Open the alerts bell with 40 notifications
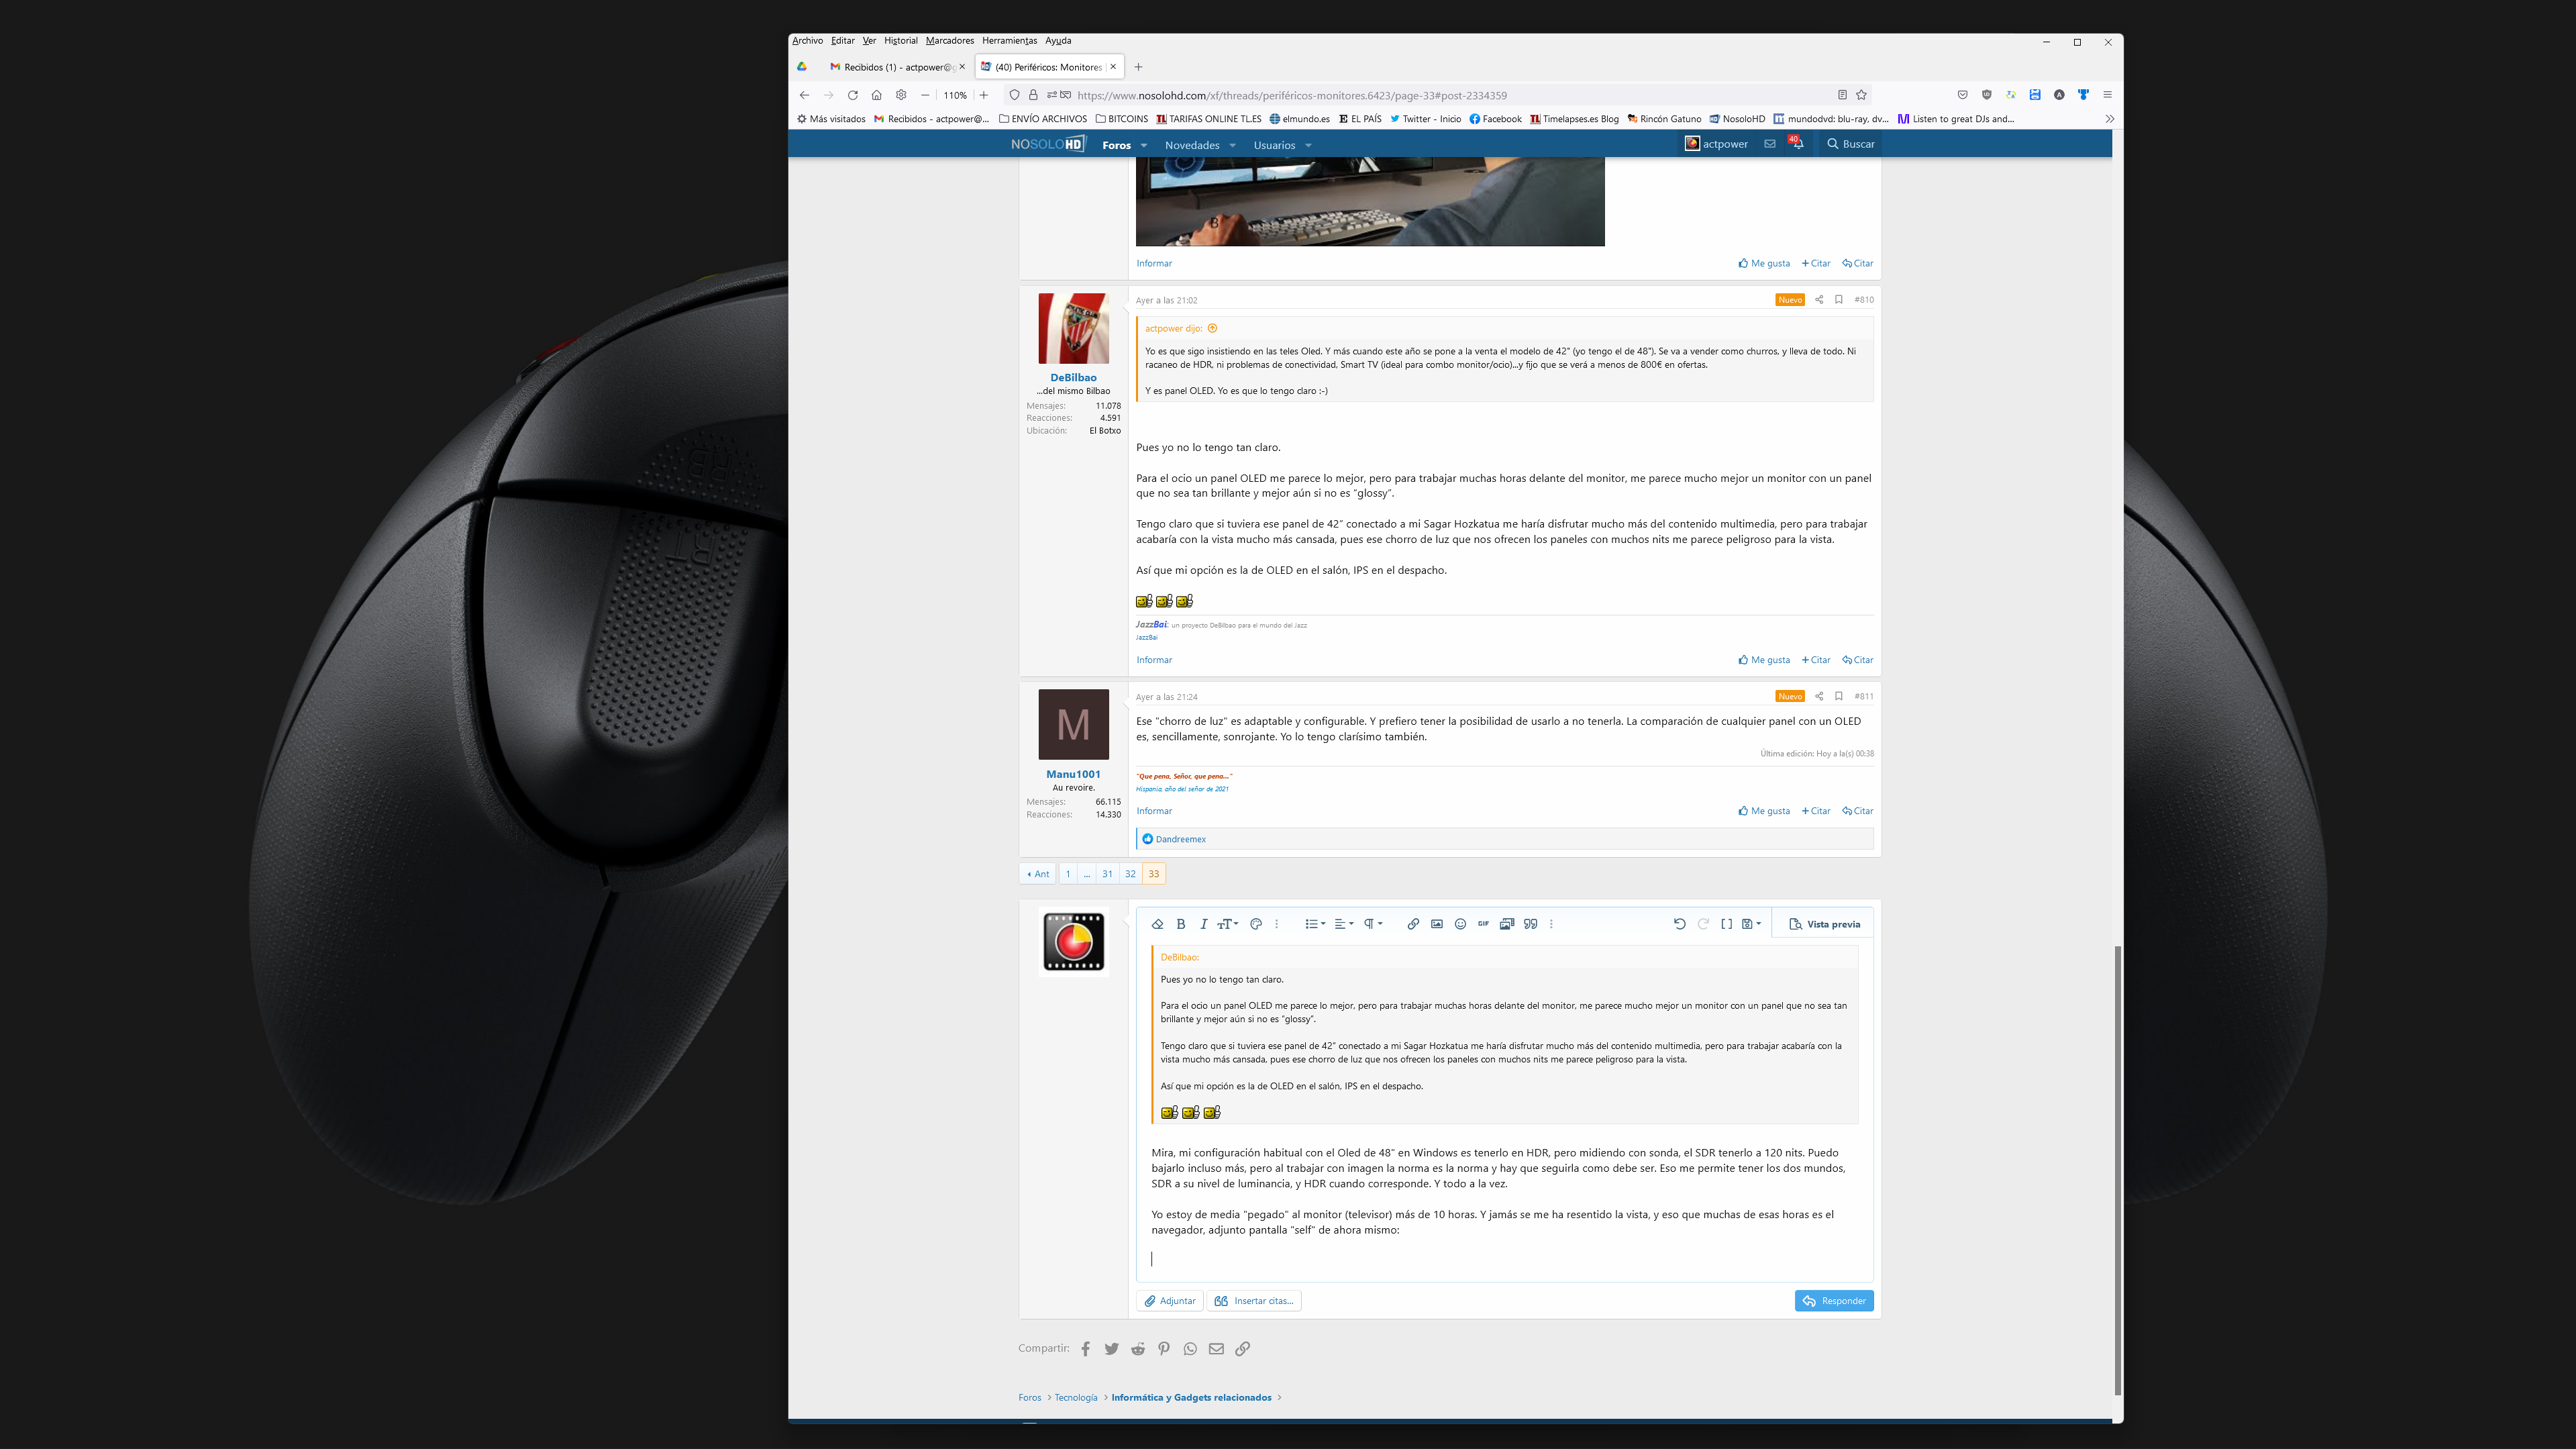Image resolution: width=2576 pixels, height=1449 pixels. point(1796,143)
